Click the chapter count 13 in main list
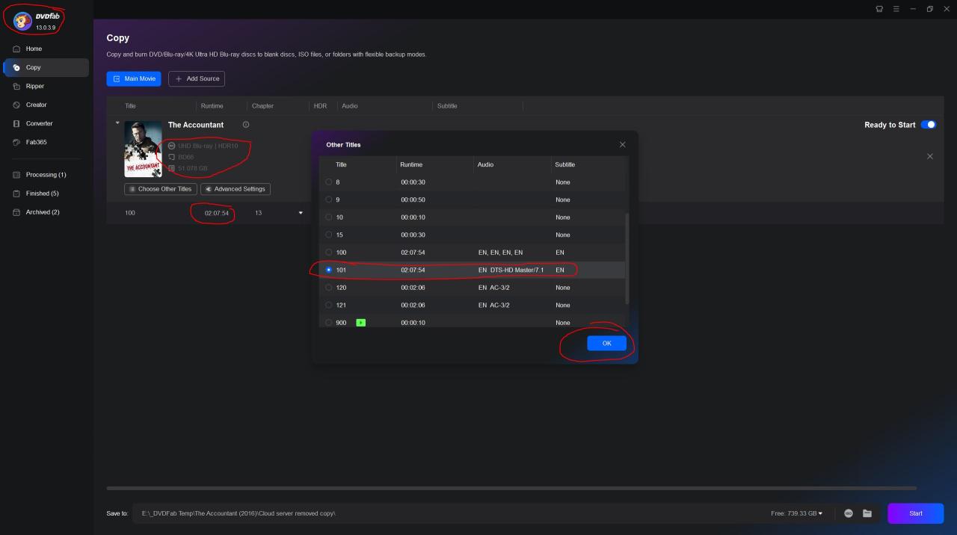This screenshot has width=957, height=535. tap(259, 213)
